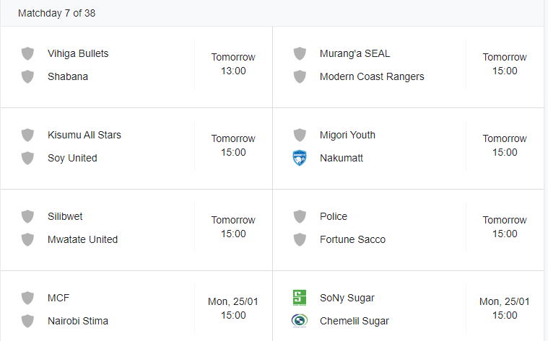Click the SoNy Sugar green logo
Image resolution: width=548 pixels, height=341 pixels.
point(300,298)
